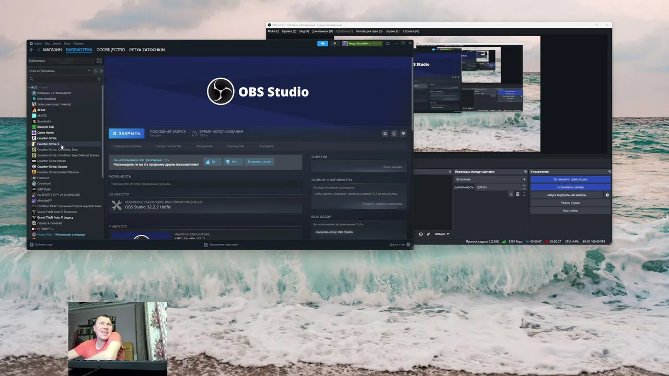Open 'Опции' dropdown in OBS mixer
Image resolution: width=669 pixels, height=376 pixels.
click(442, 234)
